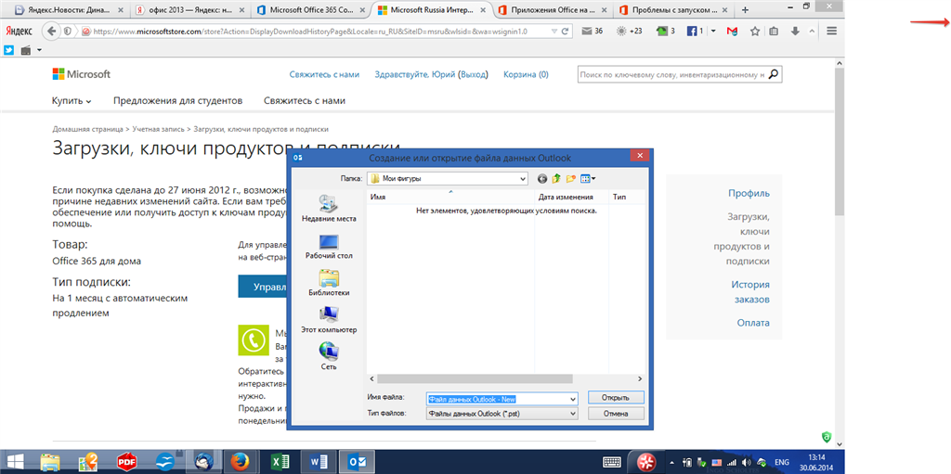This screenshot has height=474, width=951.
Task: Sort by Тип column header
Action: (x=627, y=198)
